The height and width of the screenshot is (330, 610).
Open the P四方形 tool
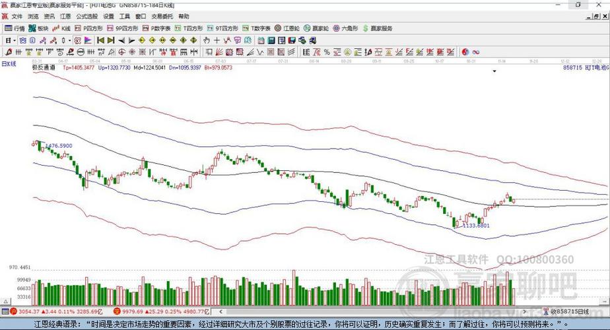pos(88,28)
